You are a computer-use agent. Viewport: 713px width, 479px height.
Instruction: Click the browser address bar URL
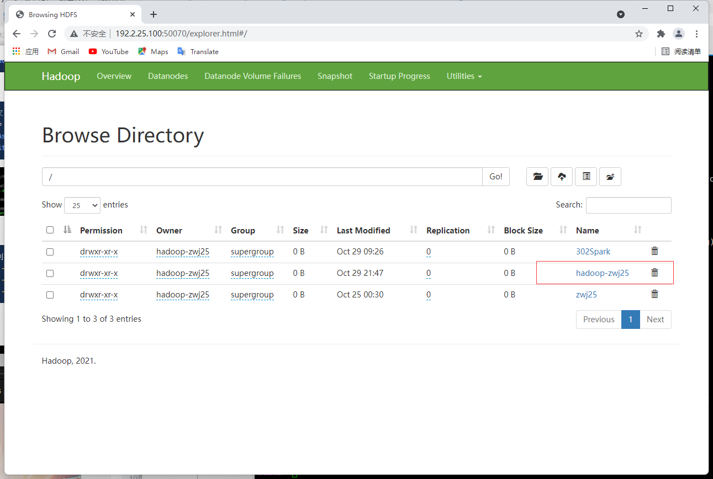pyautogui.click(x=181, y=34)
